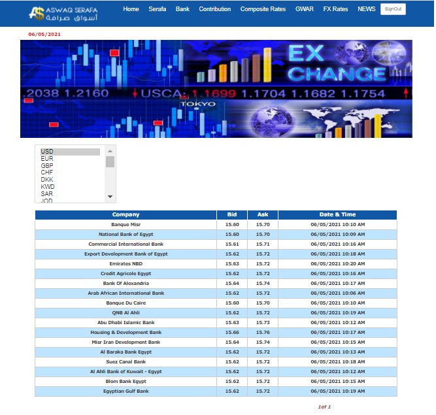Click Abu Dhabi Islamic Bank ask 15.73
The image size is (436, 415).
(263, 322)
